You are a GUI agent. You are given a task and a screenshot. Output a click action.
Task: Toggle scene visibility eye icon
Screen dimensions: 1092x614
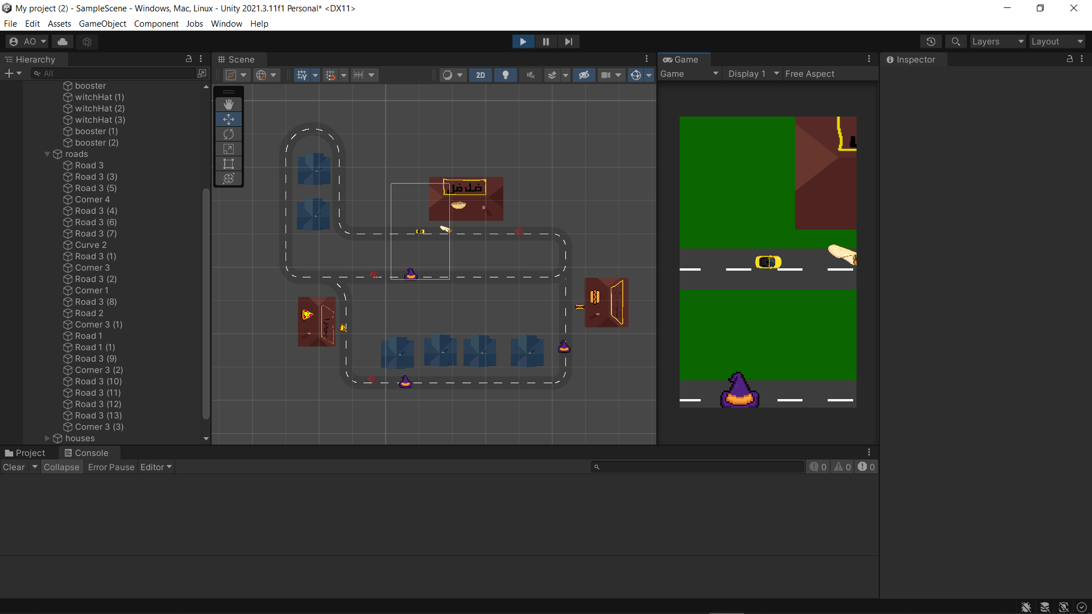pyautogui.click(x=584, y=74)
